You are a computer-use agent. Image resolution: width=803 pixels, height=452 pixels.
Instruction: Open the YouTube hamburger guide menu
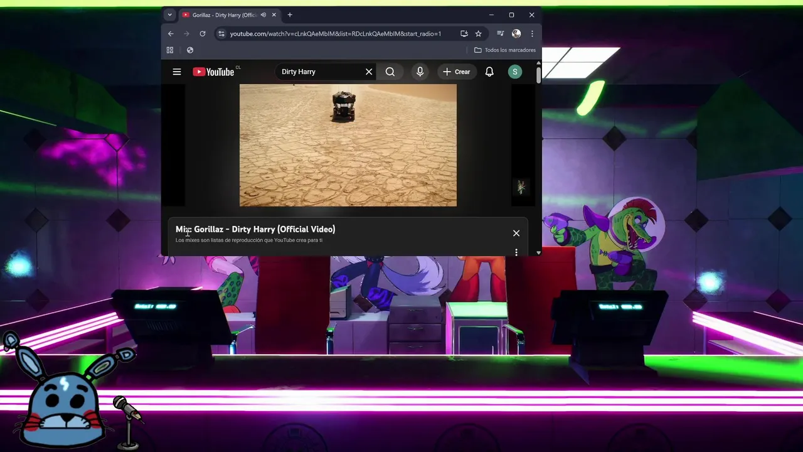(x=177, y=72)
